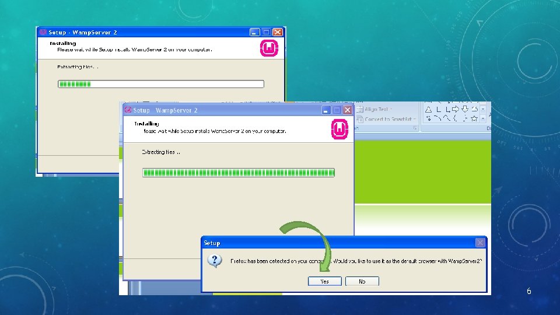Pick the right brace shape
The height and width of the screenshot is (315, 560).
pos(465,118)
